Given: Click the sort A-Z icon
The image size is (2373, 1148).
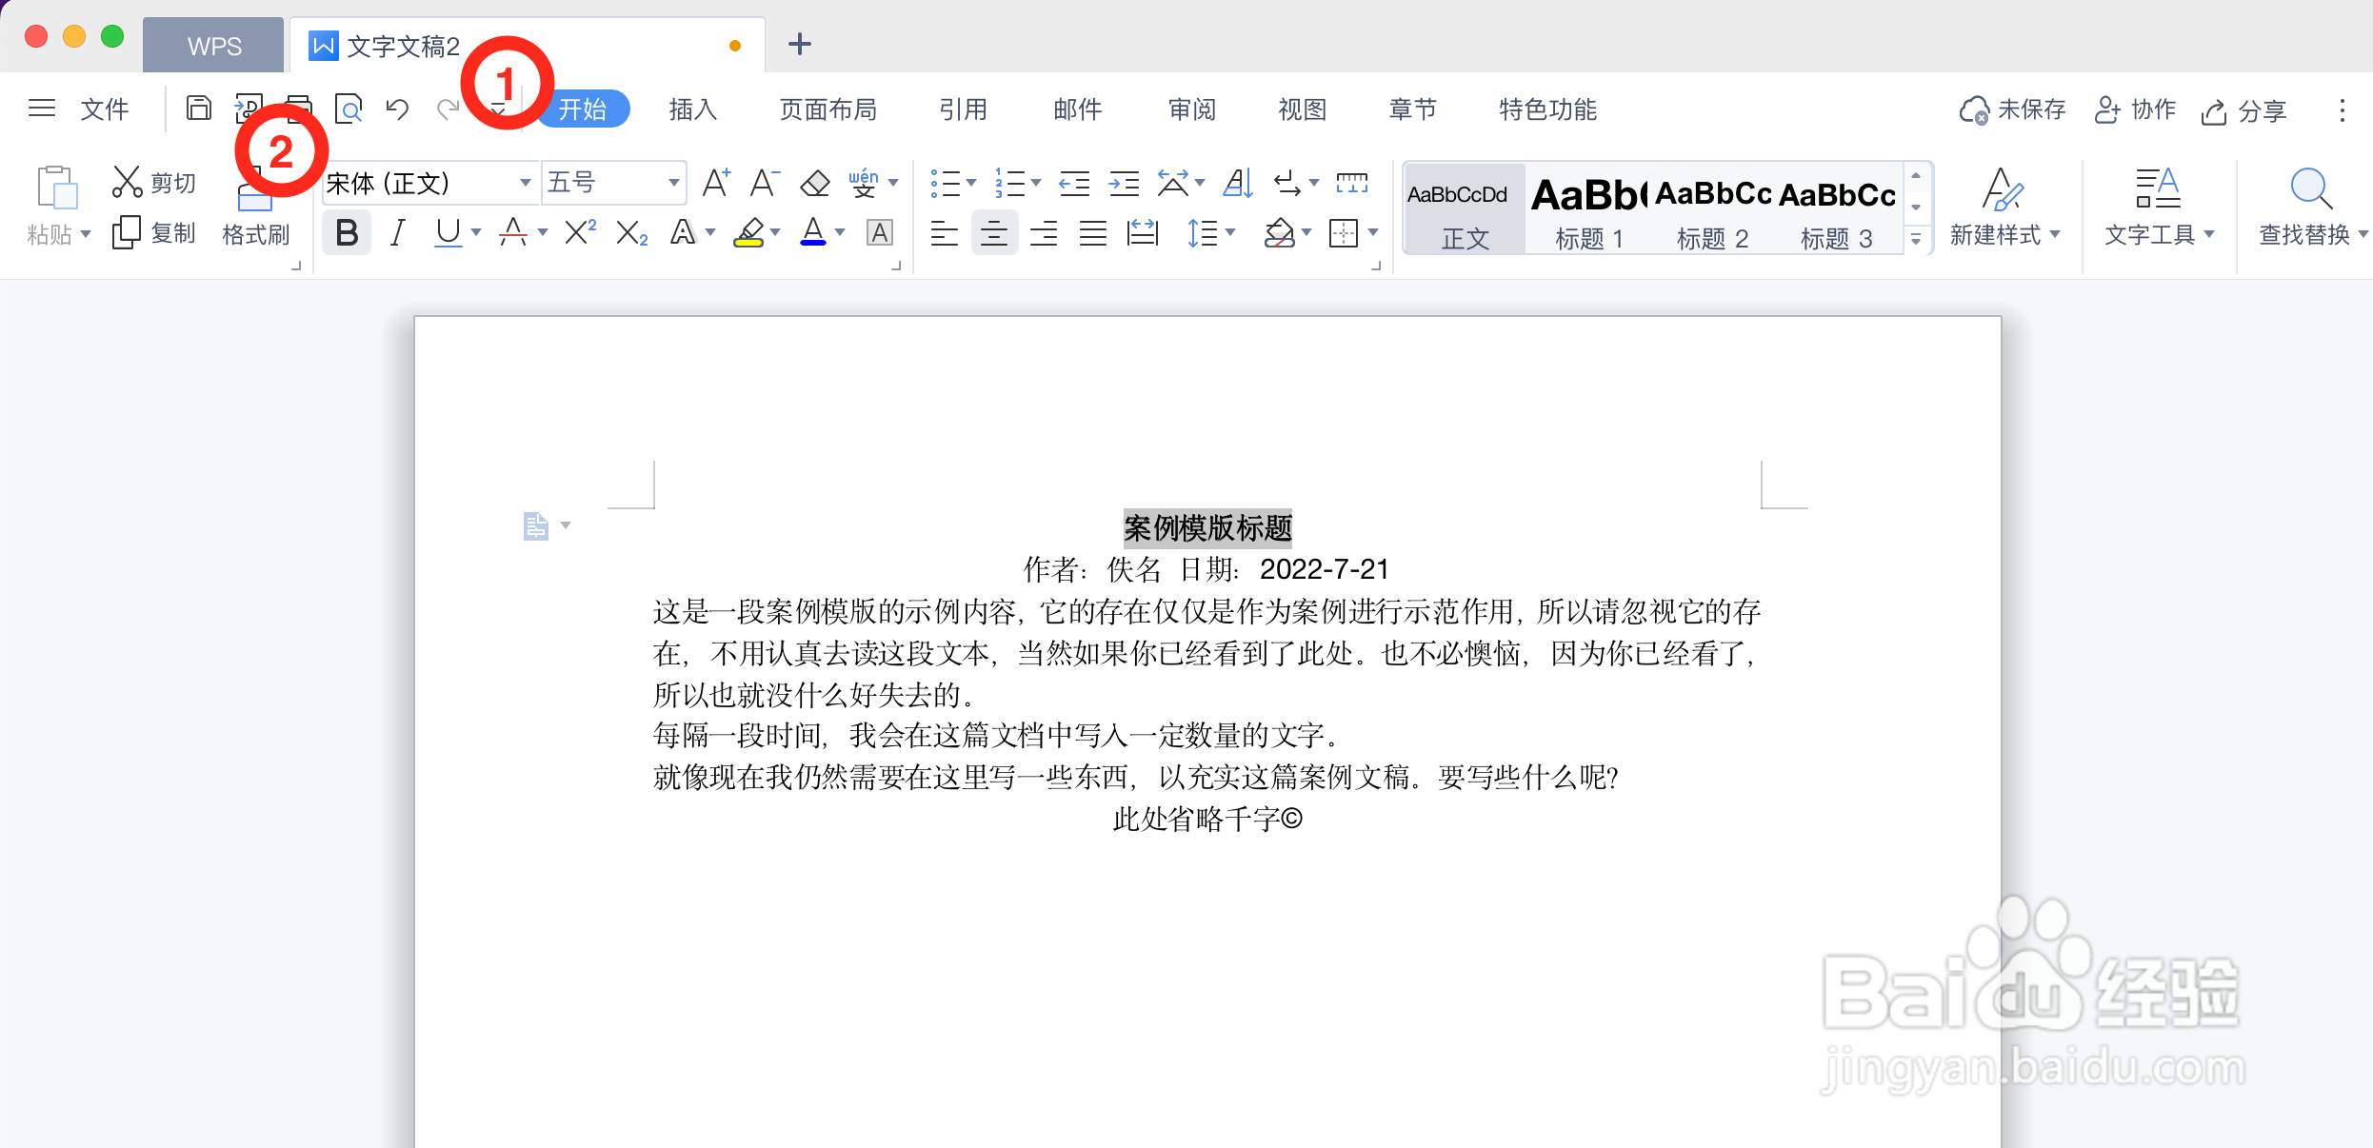Looking at the screenshot, I should point(1238,182).
